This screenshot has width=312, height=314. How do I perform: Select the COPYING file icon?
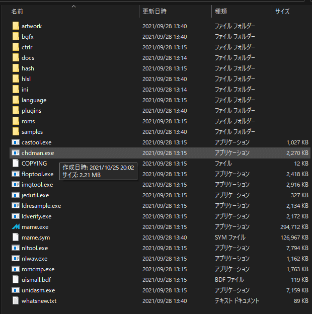tap(16, 164)
